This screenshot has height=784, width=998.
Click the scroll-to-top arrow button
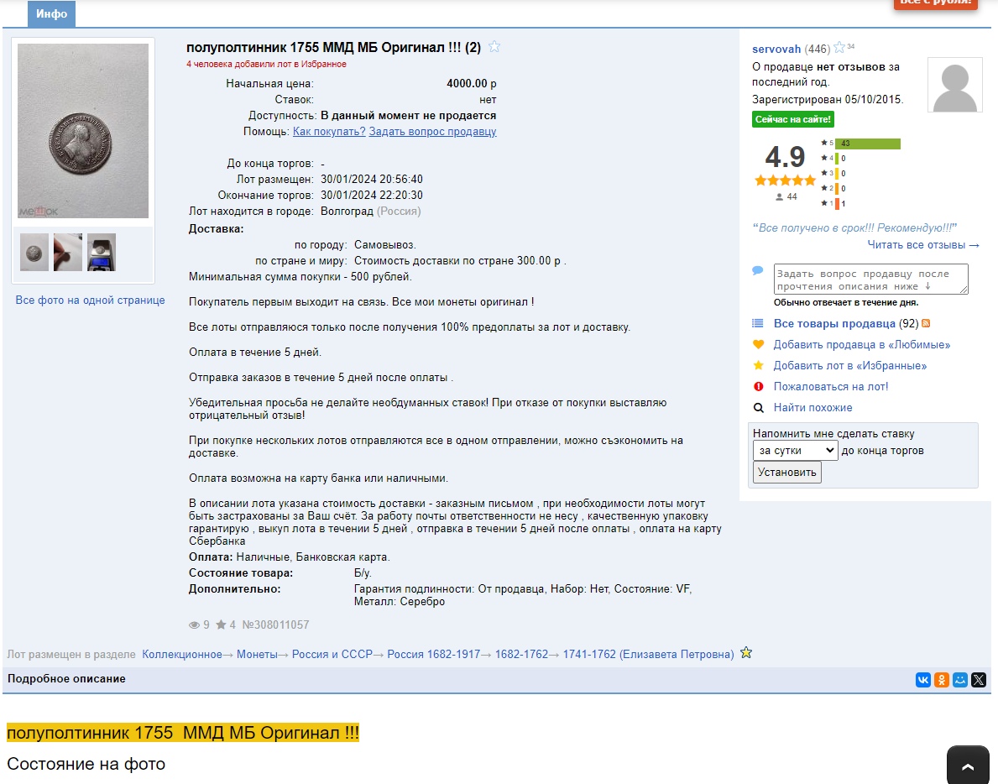point(967,766)
